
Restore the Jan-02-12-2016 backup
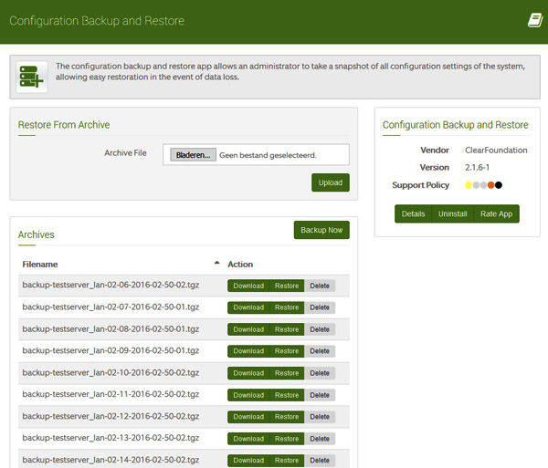287,417
